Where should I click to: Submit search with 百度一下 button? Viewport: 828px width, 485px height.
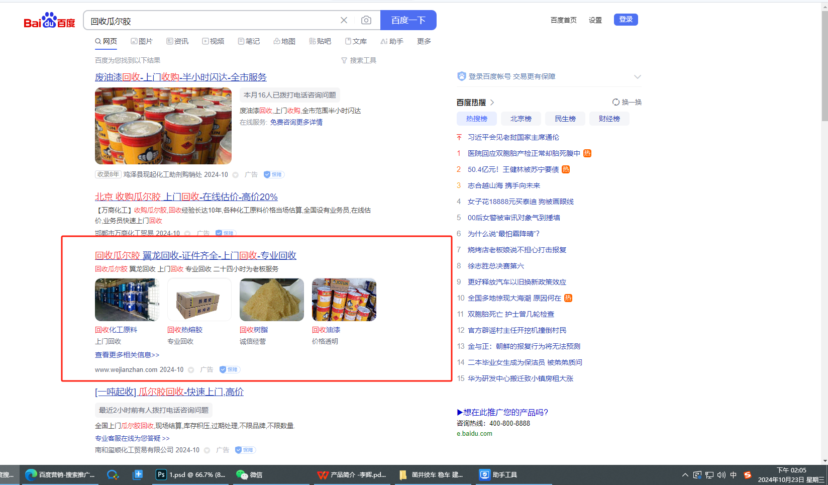(408, 20)
